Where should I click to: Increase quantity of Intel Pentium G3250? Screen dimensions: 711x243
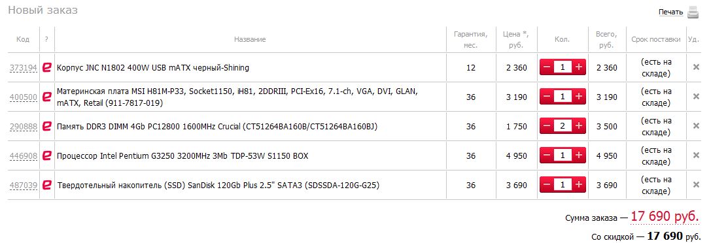pyautogui.click(x=579, y=155)
